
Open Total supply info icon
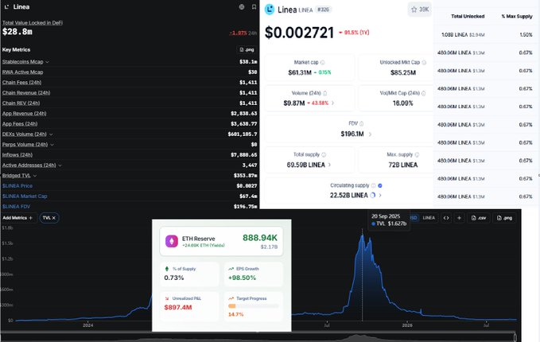(324, 154)
